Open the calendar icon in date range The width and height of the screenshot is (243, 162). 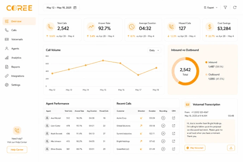(x=75, y=8)
